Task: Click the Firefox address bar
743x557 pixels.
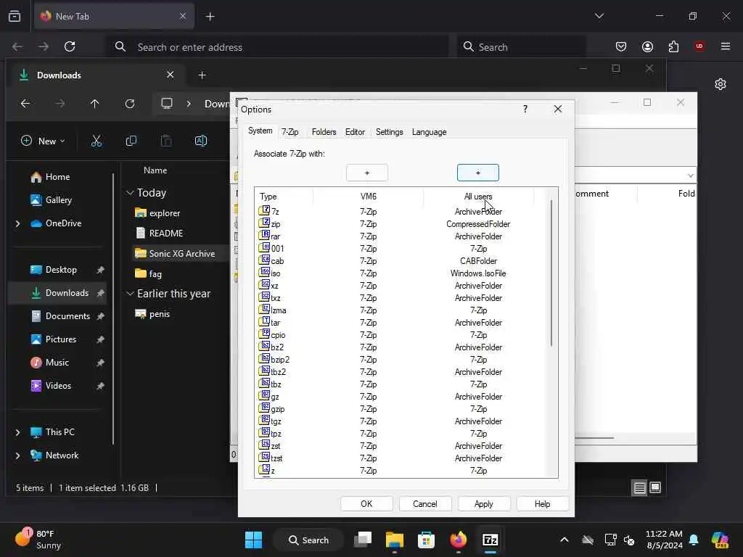Action: pos(277,46)
